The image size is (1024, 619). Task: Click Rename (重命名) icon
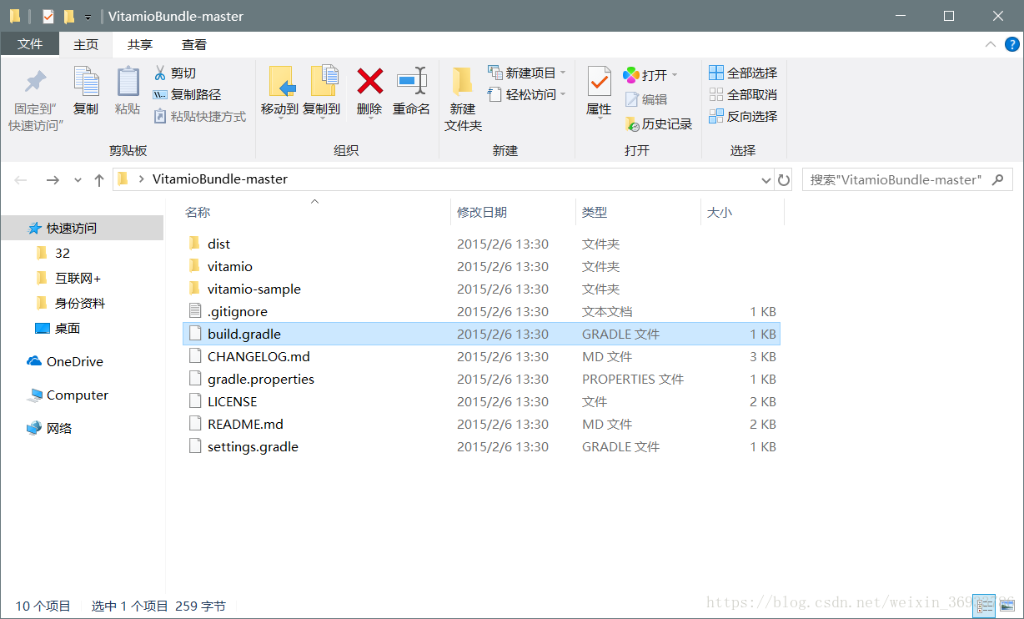[412, 82]
